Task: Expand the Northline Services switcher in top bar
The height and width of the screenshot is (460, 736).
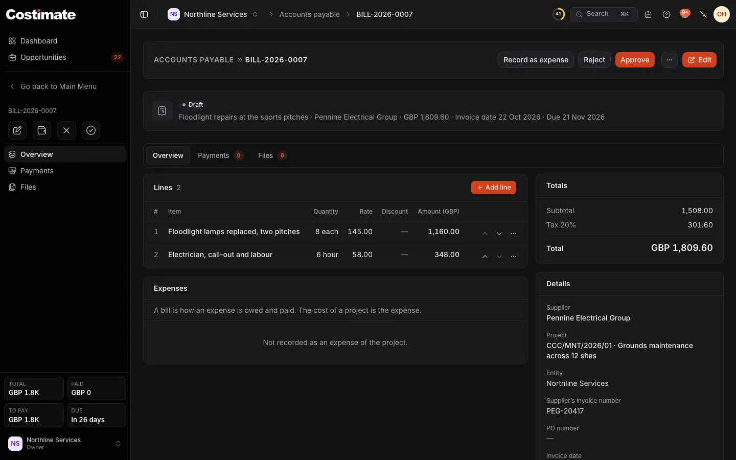Action: point(213,14)
